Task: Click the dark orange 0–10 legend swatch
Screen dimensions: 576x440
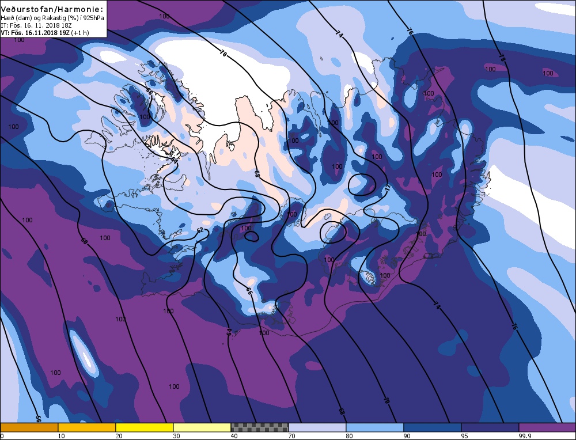Action: click(29, 427)
